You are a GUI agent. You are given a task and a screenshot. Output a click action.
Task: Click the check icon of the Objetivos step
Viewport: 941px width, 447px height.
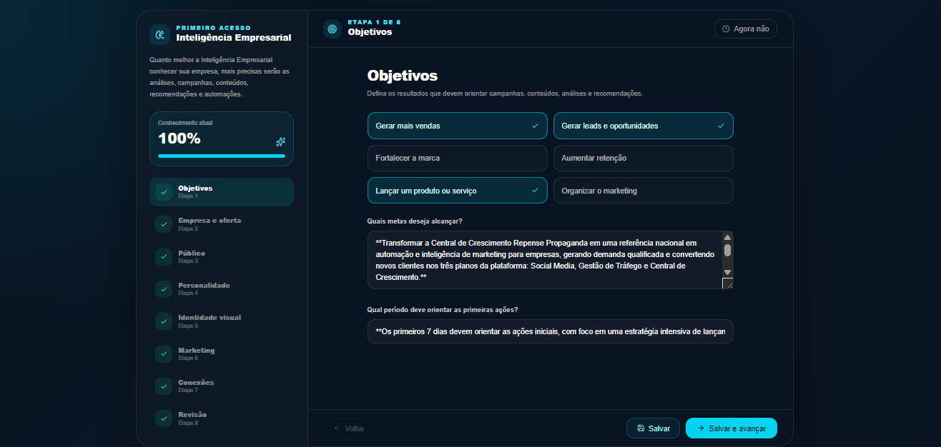click(x=164, y=192)
